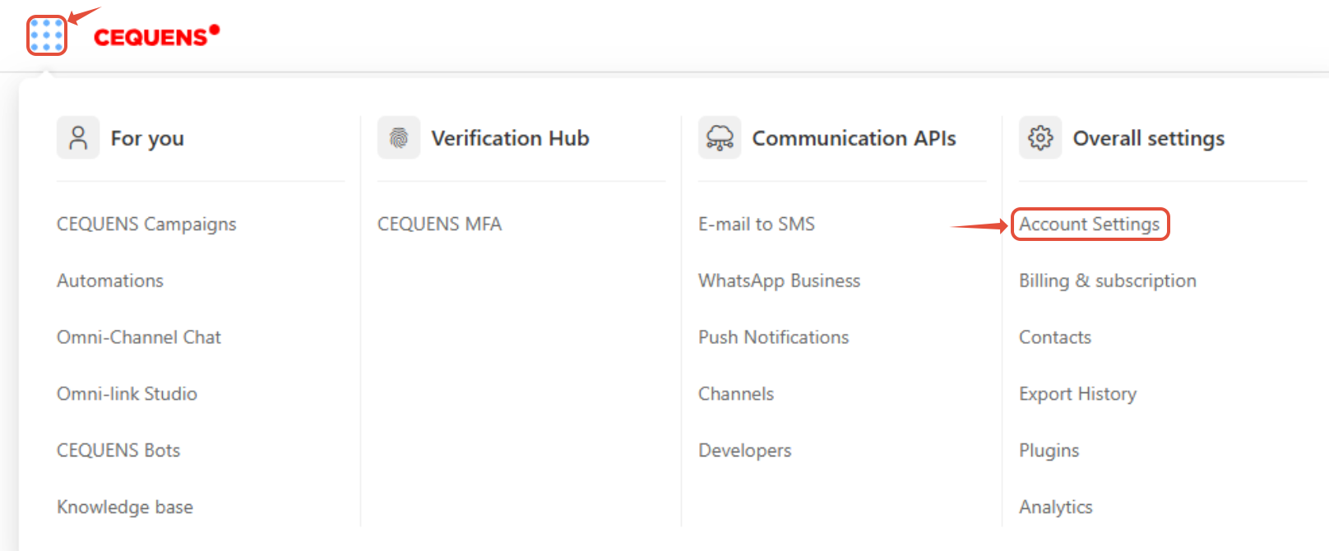Viewport: 1329px width, 551px height.
Task: Open Account Settings
Action: coord(1090,225)
